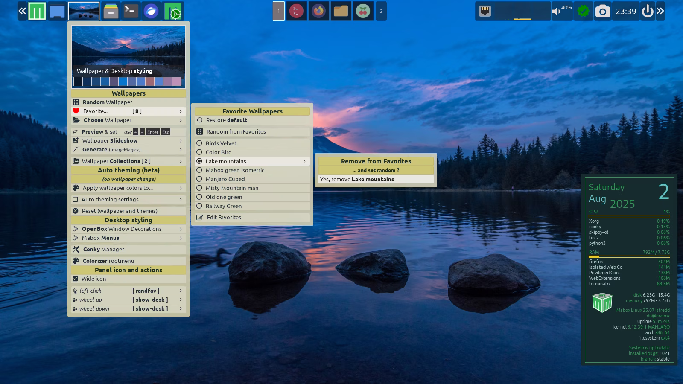Image resolution: width=683 pixels, height=384 pixels.
Task: Select the Birds Velvet radio button
Action: pos(199,143)
